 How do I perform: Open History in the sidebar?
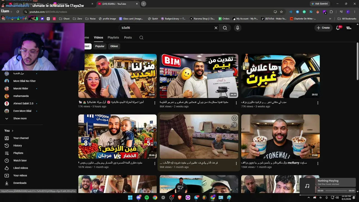17,146
